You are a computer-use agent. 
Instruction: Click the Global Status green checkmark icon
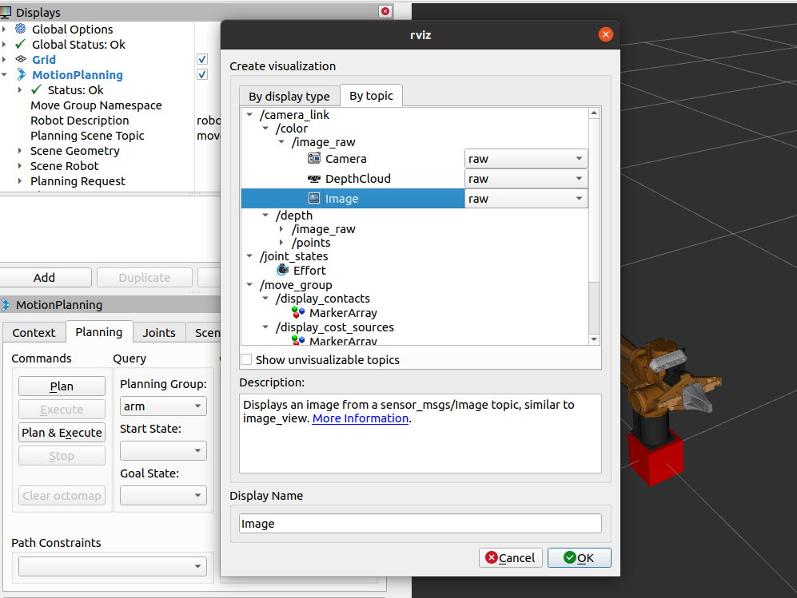pos(20,44)
